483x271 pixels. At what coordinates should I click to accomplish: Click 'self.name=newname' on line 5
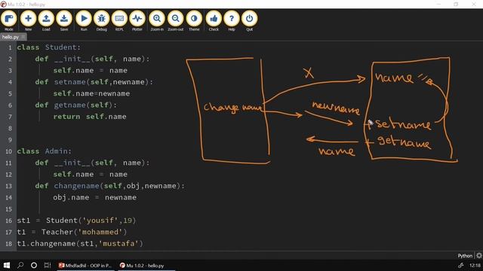(91, 93)
